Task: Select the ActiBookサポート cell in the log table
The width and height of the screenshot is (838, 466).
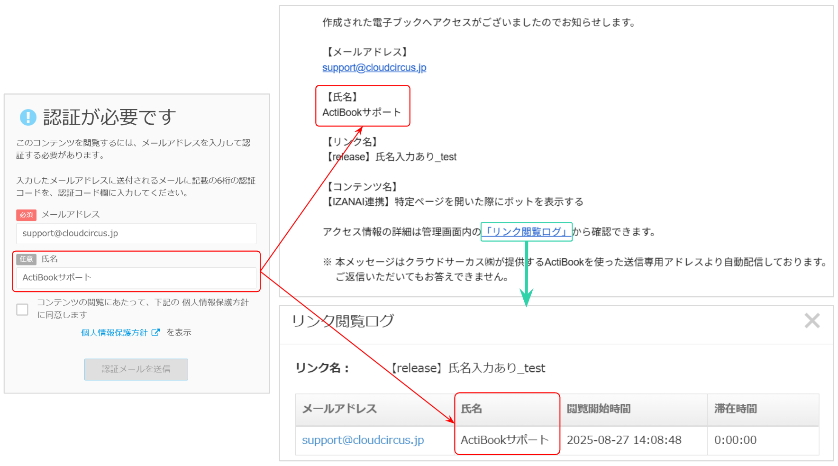Action: (504, 440)
